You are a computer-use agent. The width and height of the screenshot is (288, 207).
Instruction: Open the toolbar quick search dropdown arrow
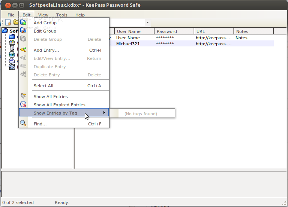[x=148, y=22]
